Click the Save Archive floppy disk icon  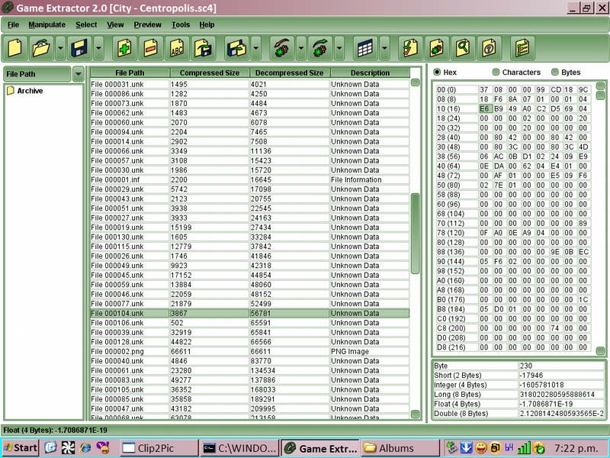coord(80,48)
